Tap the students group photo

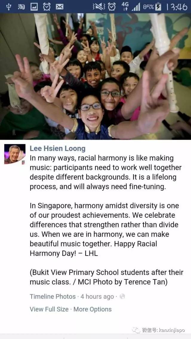(95, 76)
